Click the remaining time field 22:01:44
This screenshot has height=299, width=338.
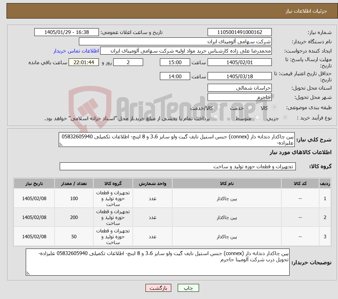click(84, 62)
